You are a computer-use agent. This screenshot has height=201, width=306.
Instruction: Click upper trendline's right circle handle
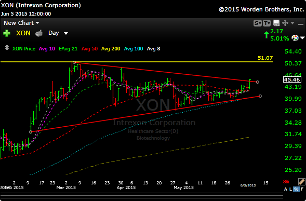click(257, 82)
